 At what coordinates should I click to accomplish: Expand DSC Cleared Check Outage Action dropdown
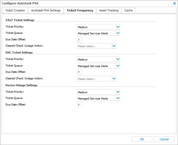114,78
